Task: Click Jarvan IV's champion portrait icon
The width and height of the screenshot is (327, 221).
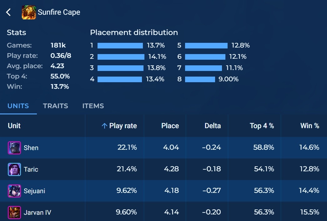Action: coord(14,213)
